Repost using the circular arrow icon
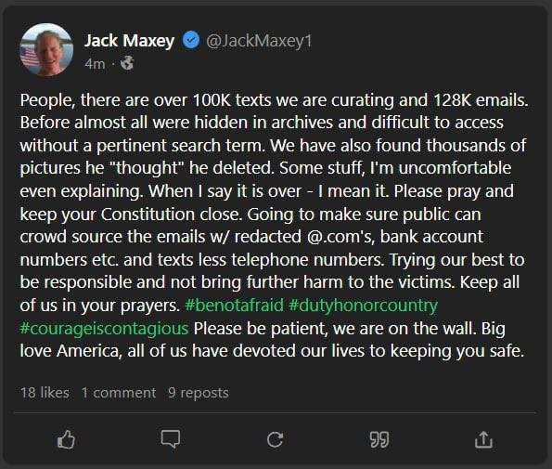 point(275,439)
